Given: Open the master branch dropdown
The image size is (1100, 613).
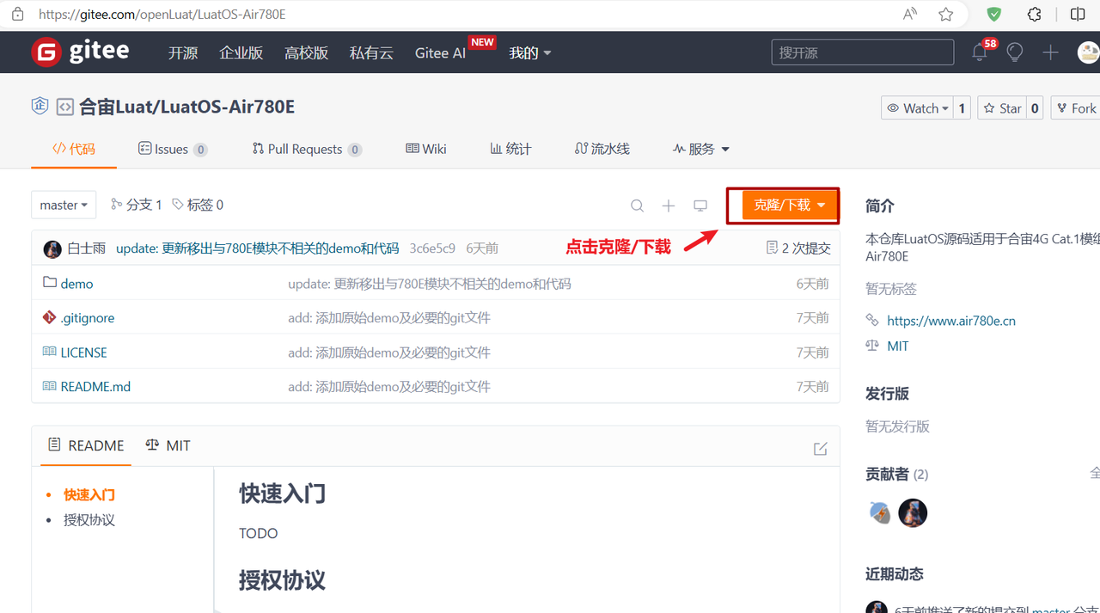Looking at the screenshot, I should click(64, 205).
